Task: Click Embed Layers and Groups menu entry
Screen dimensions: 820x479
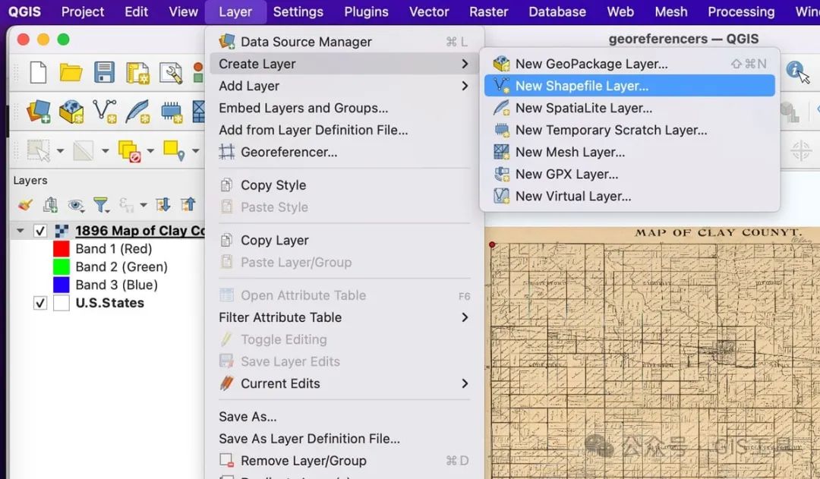Action: (x=344, y=108)
